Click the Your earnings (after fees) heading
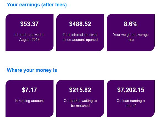The height and width of the screenshot is (121, 158). click(37, 5)
